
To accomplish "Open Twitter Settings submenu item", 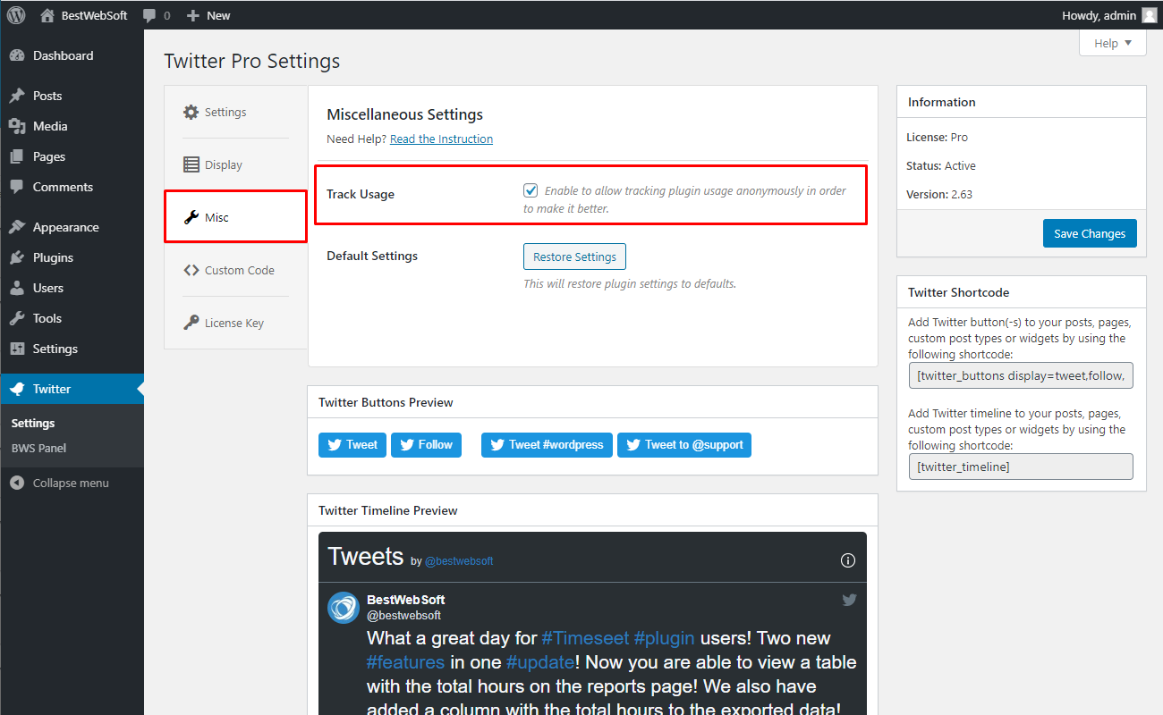I will 33,424.
